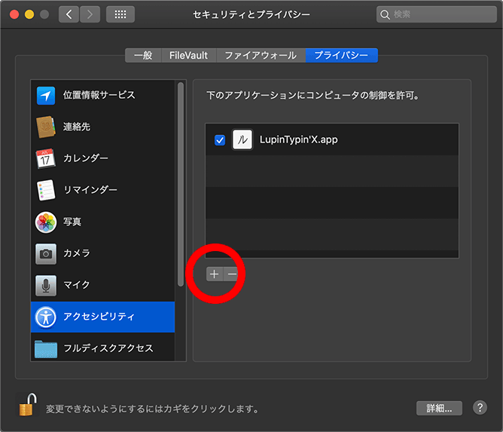Screen dimensions: 503x432
Task: Select カメラ label in the list
Action: (77, 253)
